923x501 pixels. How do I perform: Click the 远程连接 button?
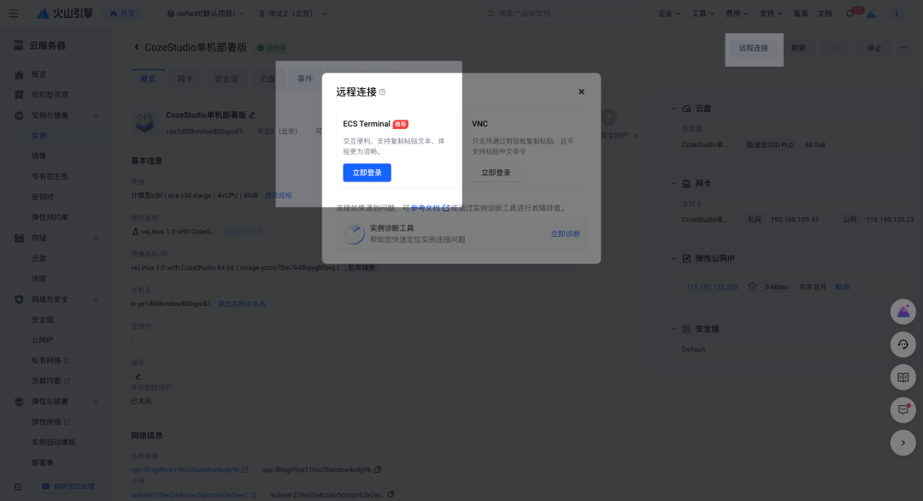[754, 48]
